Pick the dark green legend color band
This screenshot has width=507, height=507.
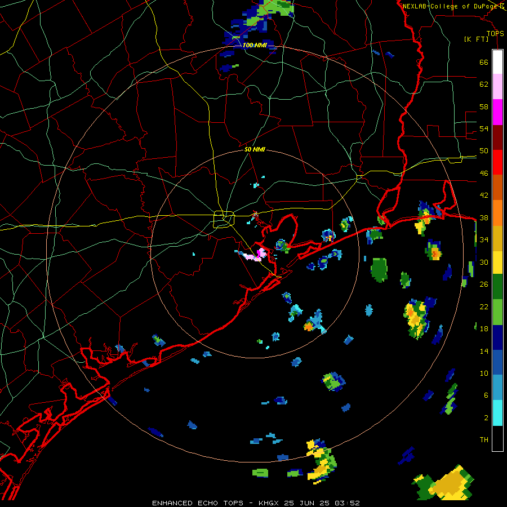pos(497,287)
